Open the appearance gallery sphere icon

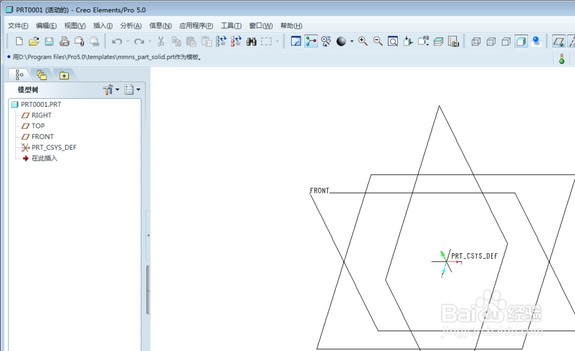[342, 41]
